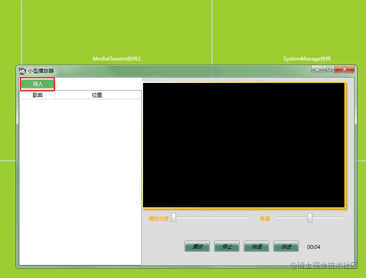Minimize the 小型播放器 window
The height and width of the screenshot is (278, 366).
[317, 69]
